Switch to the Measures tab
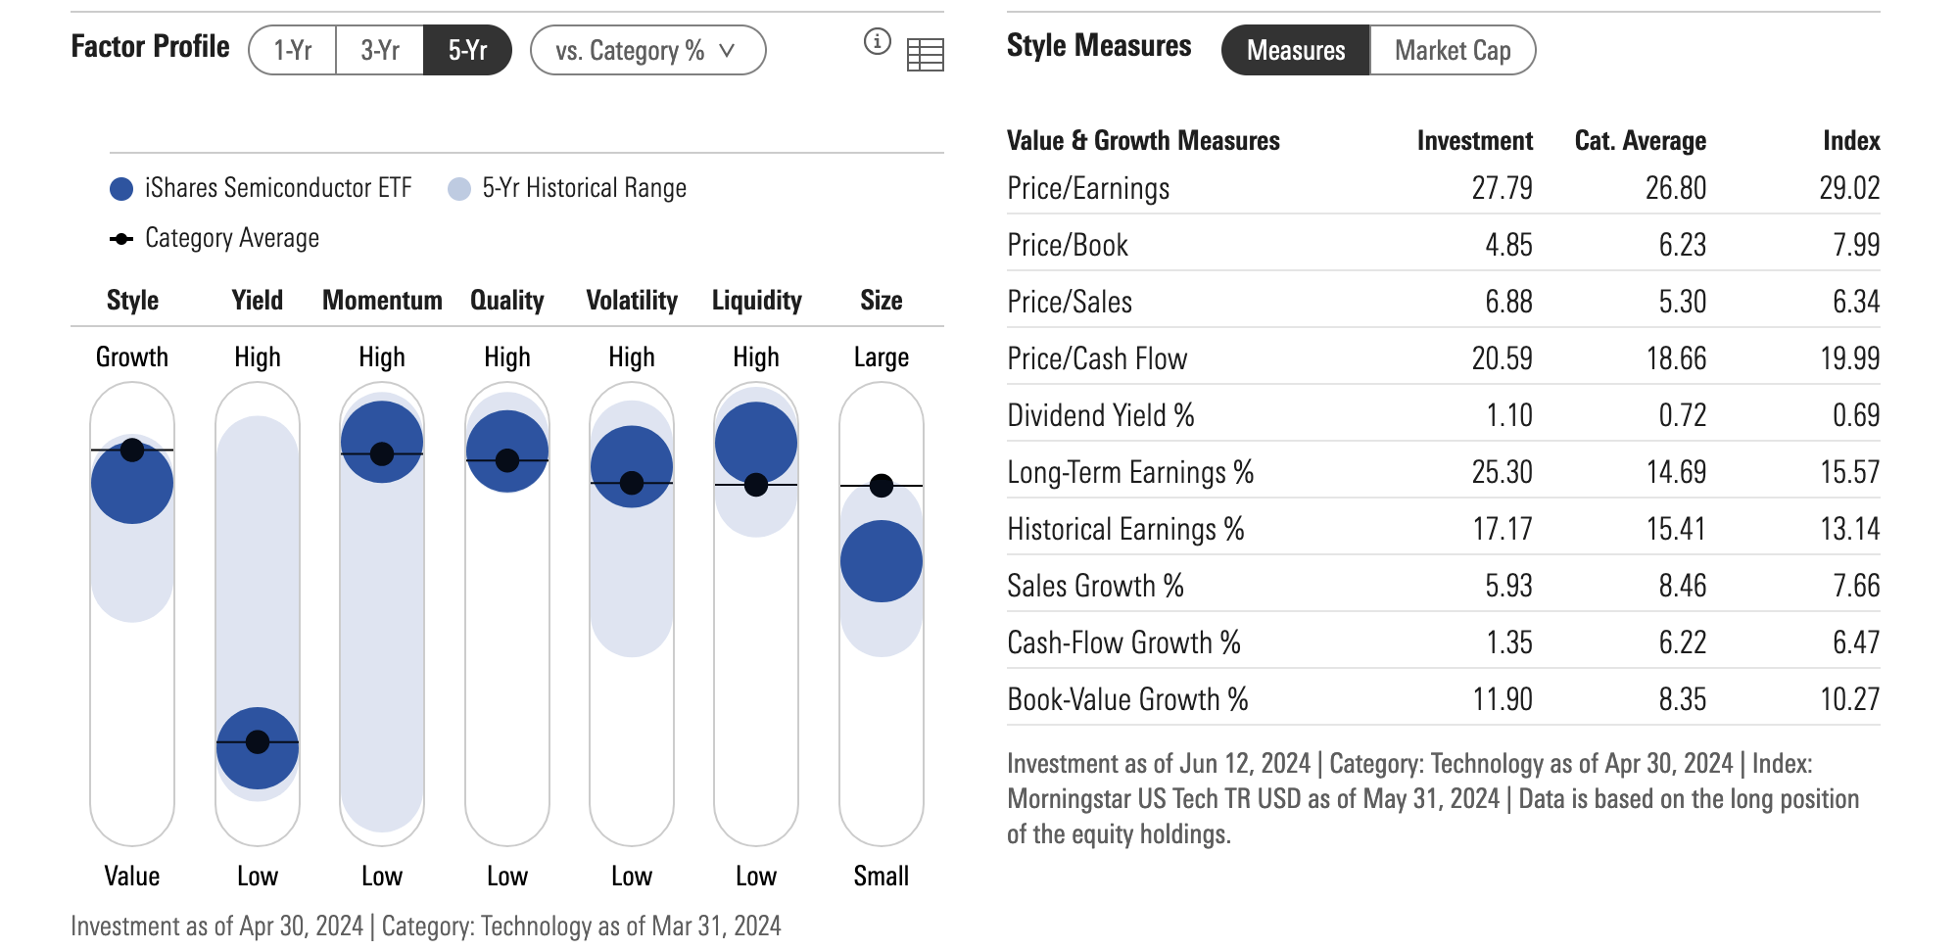Image resolution: width=1957 pixels, height=950 pixels. 1294,51
